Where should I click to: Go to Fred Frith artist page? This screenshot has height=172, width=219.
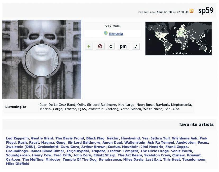pos(62,155)
